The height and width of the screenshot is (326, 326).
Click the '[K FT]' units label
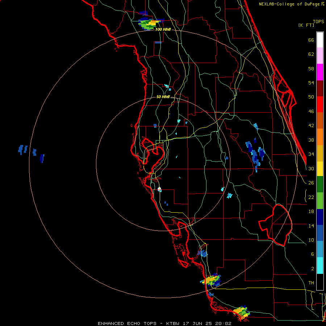[x=306, y=25]
